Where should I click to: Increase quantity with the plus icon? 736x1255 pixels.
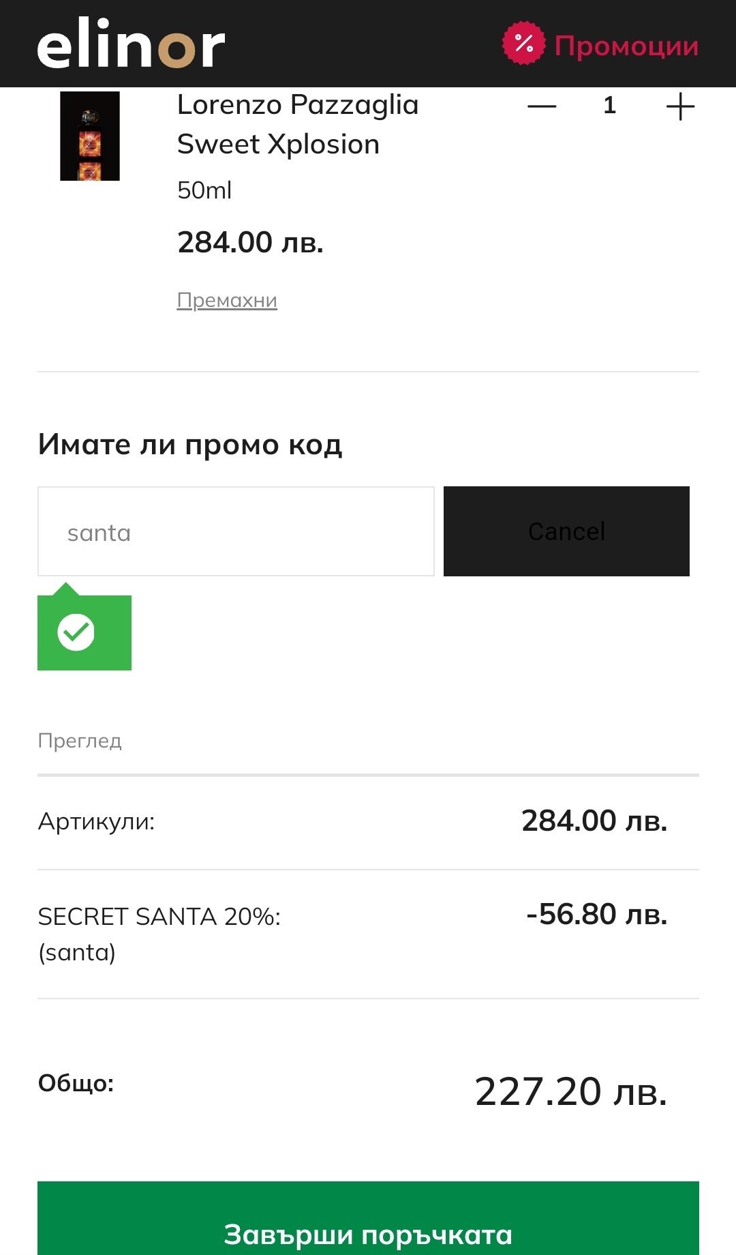coord(679,106)
